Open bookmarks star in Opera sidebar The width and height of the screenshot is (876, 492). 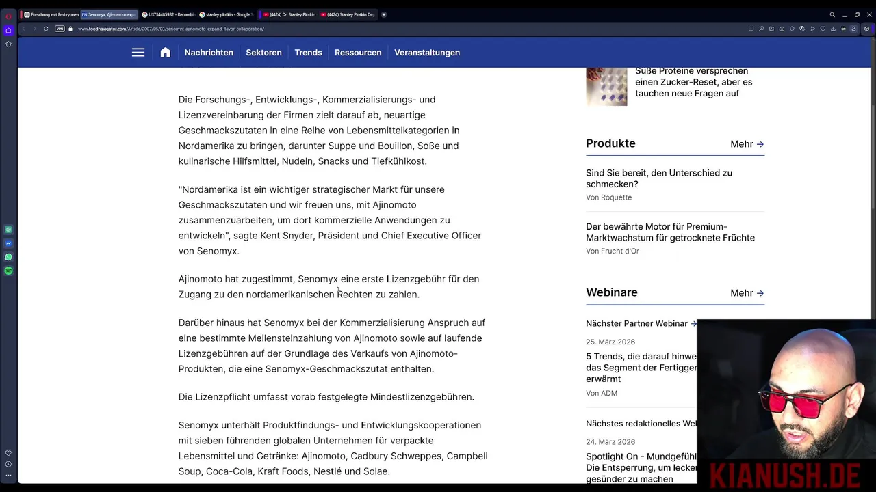click(x=8, y=44)
